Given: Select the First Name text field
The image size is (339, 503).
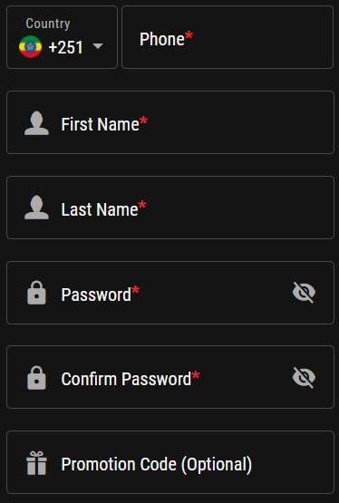Looking at the screenshot, I should (170, 122).
